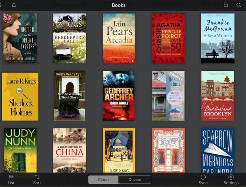Open Geoffrey Archer Dark Angel

pyautogui.click(x=119, y=96)
